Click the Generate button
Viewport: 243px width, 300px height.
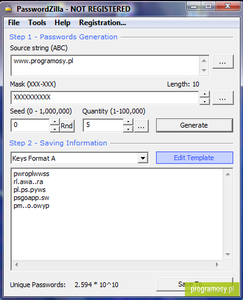[194, 125]
